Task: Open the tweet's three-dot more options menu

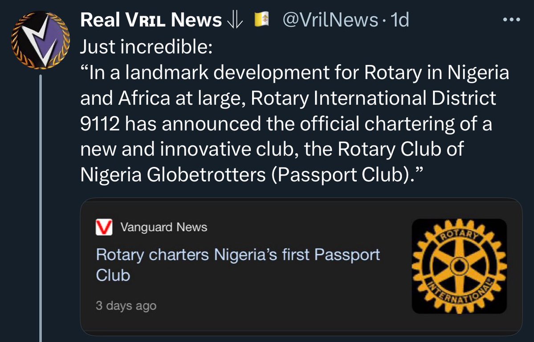Action: point(511,20)
